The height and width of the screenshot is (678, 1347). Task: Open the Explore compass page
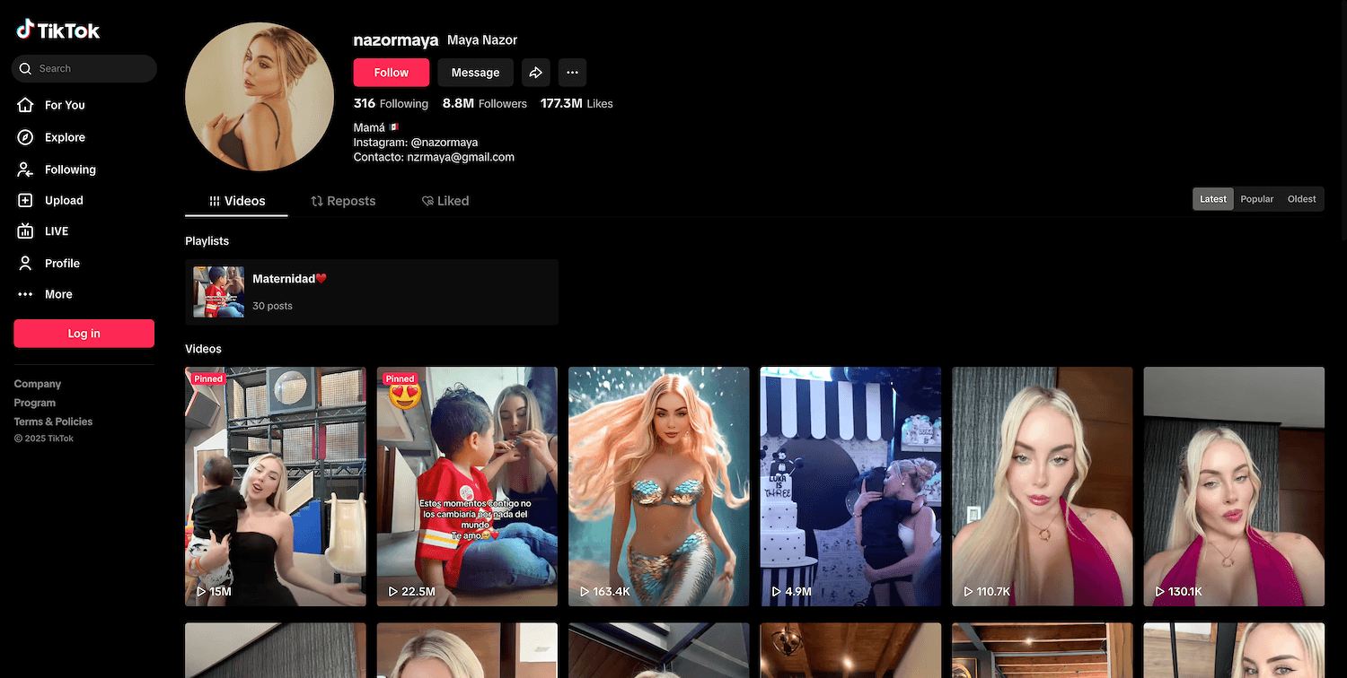click(65, 137)
